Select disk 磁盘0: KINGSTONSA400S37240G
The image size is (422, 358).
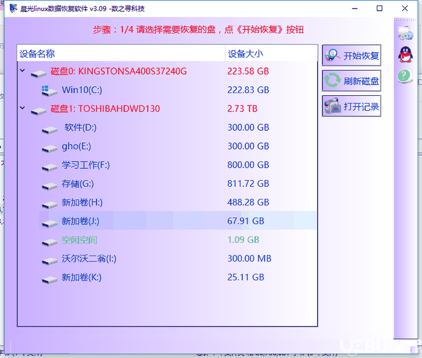pos(119,71)
